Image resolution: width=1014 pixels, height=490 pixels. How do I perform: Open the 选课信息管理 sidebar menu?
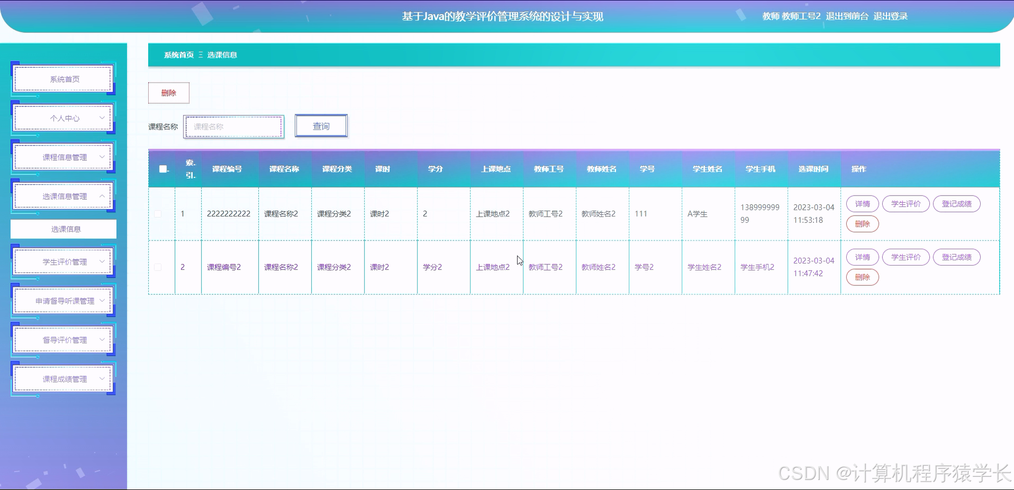(64, 196)
